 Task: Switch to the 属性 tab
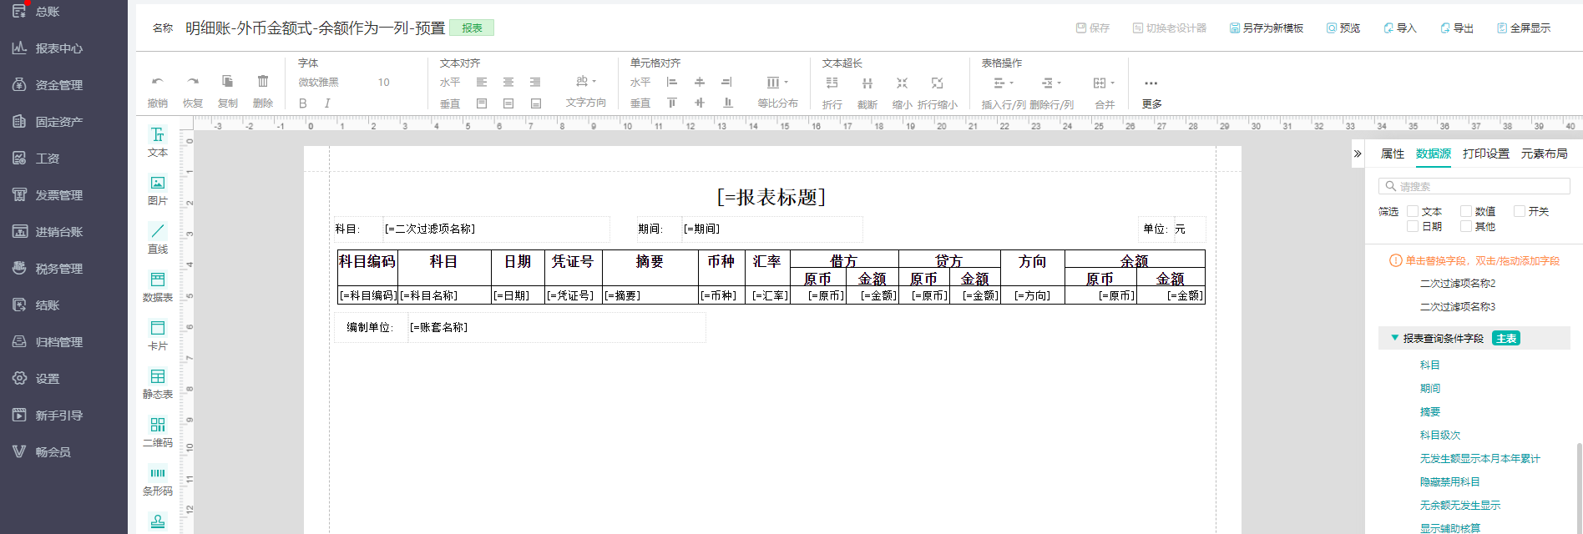click(x=1393, y=154)
